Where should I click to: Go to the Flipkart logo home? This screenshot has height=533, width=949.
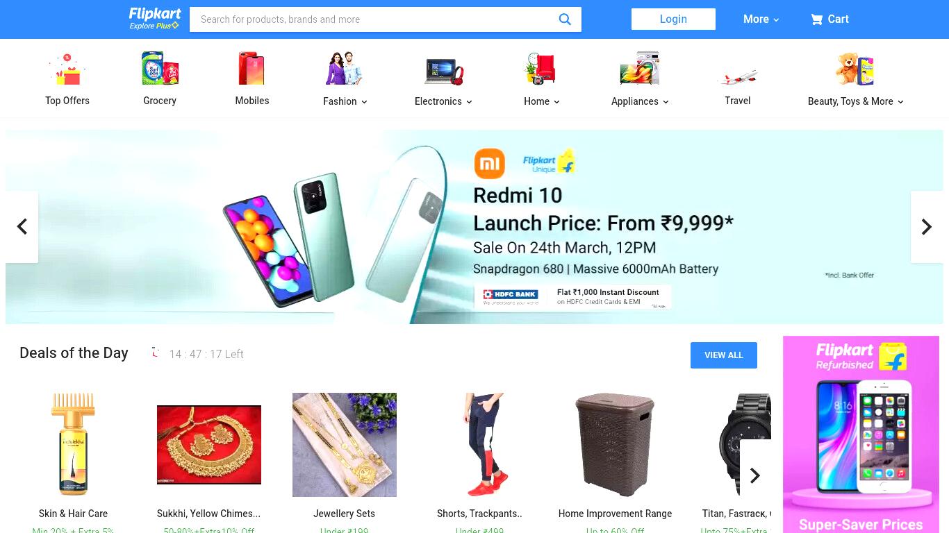click(155, 19)
